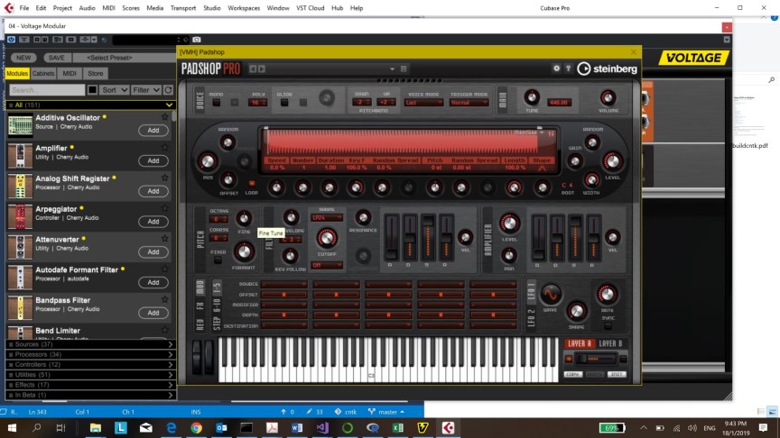
Task: Click the first modulation Offset slider
Action: [x=284, y=295]
